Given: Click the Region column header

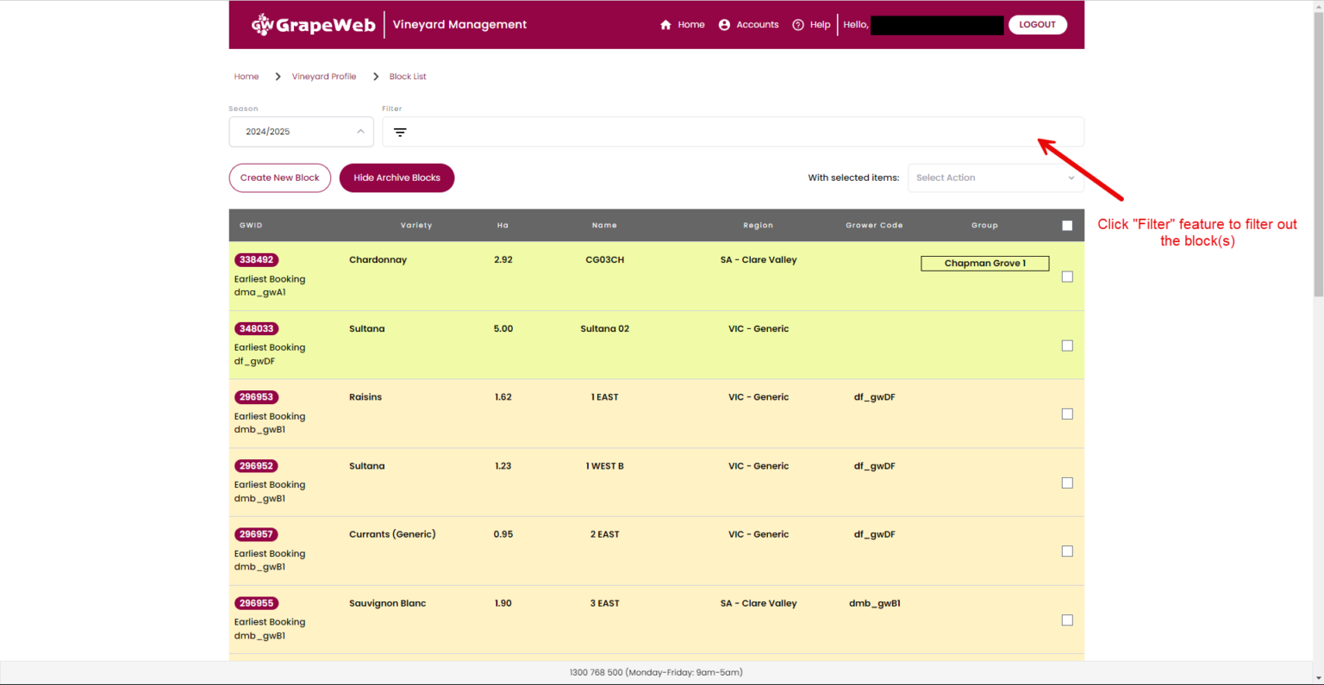Looking at the screenshot, I should [759, 226].
